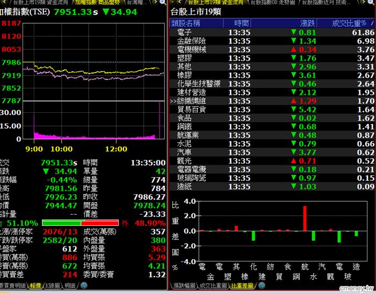Click the 51.10% inner-volume percentage
Screen dimensions: 376x293
tap(23, 223)
